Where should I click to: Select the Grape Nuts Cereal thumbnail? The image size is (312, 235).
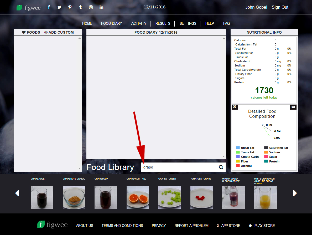click(74, 197)
